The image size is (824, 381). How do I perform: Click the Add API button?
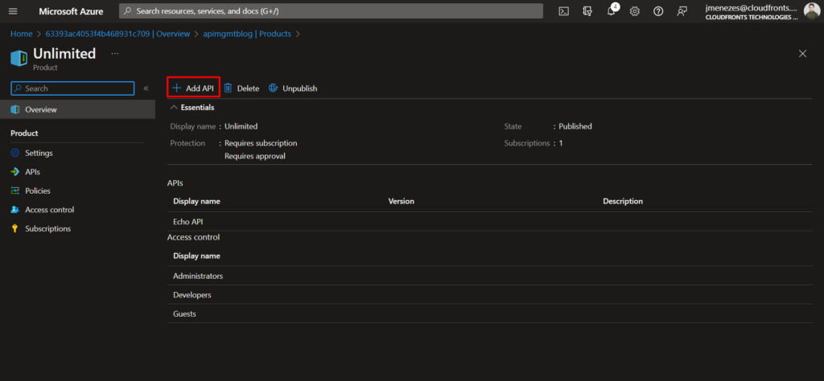(x=193, y=88)
